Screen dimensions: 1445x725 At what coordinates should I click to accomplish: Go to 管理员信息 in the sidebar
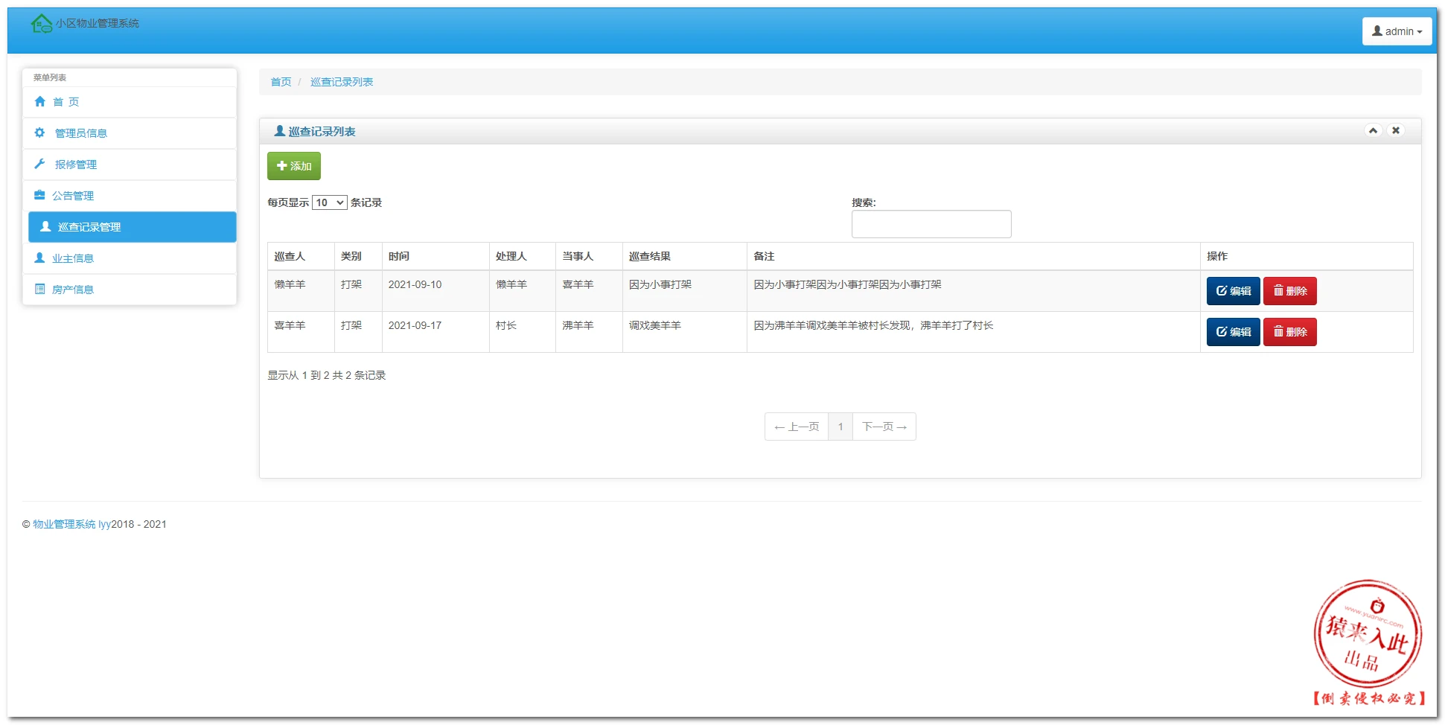point(130,133)
